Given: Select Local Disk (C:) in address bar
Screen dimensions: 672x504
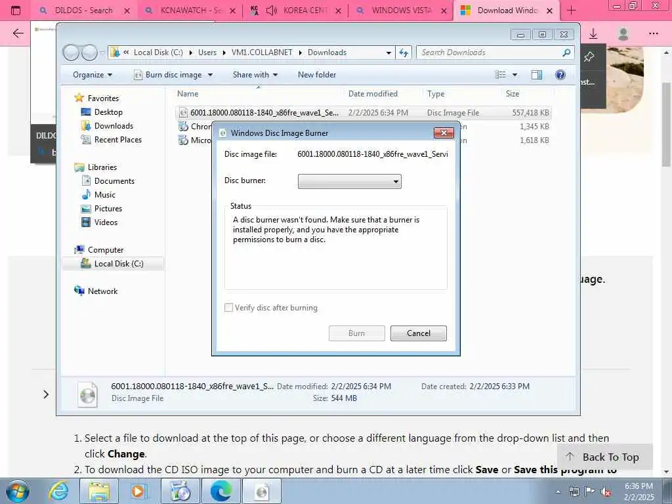Looking at the screenshot, I should [158, 52].
